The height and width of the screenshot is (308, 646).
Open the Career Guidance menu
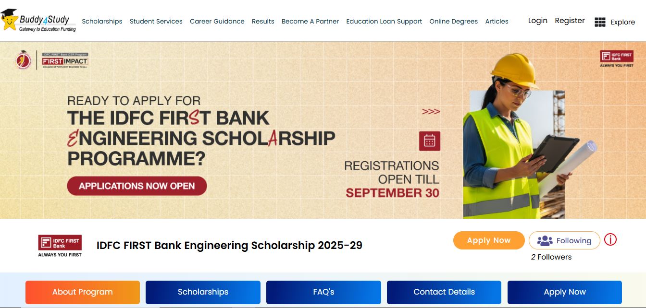point(217,21)
